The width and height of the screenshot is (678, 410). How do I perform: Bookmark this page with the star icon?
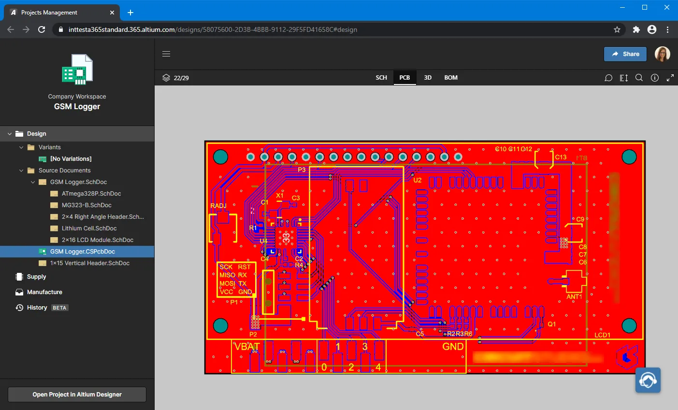pos(617,29)
